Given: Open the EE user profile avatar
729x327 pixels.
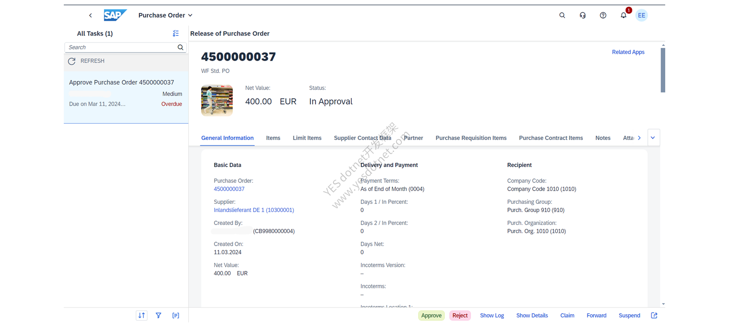Looking at the screenshot, I should [x=642, y=16].
